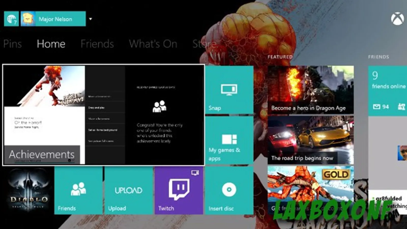Screen dimensions: 407x229
Task: Expand the Major Nelson profile dropdown arrow
Action: pos(90,19)
